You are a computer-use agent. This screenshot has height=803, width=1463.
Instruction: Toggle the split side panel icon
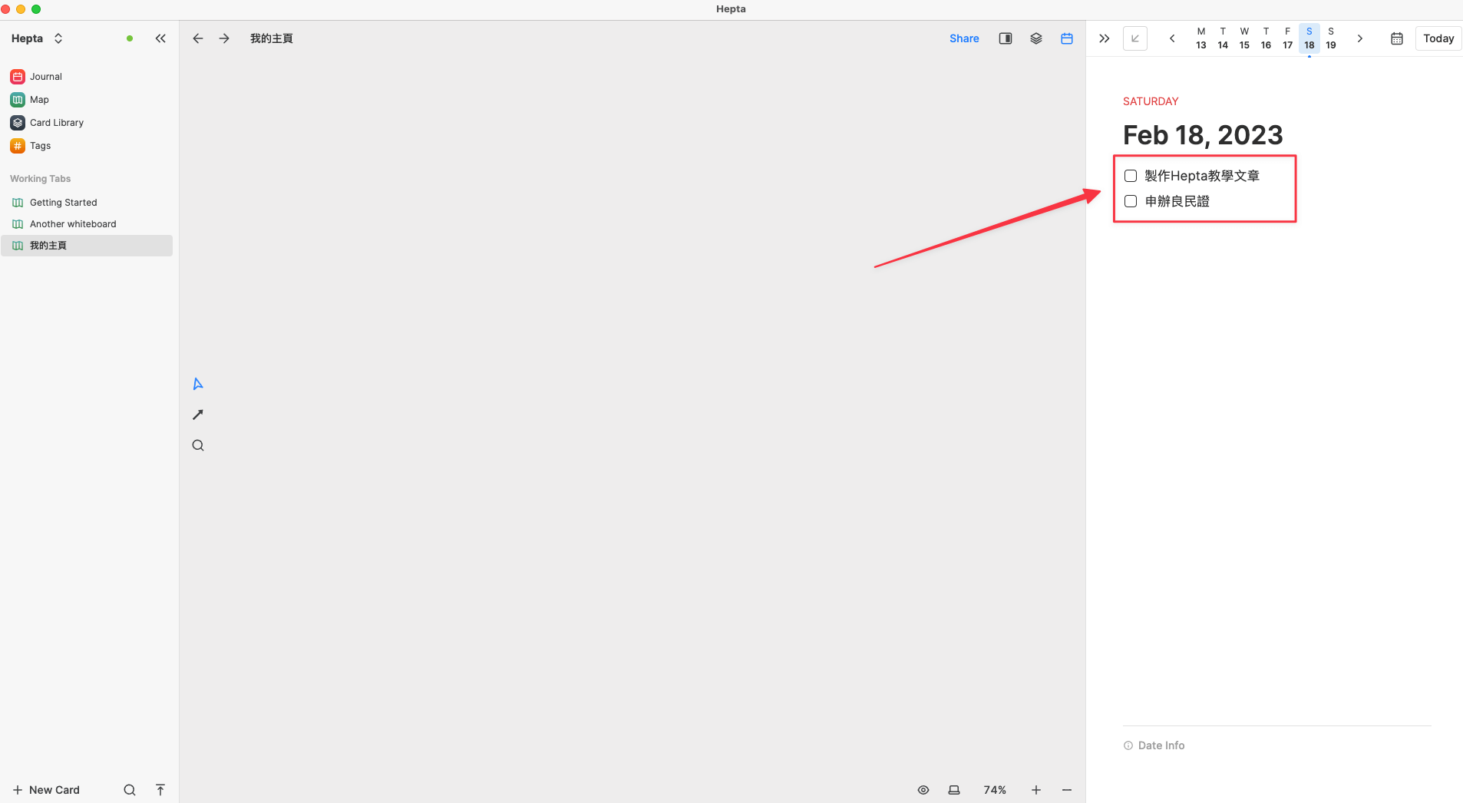1006,38
